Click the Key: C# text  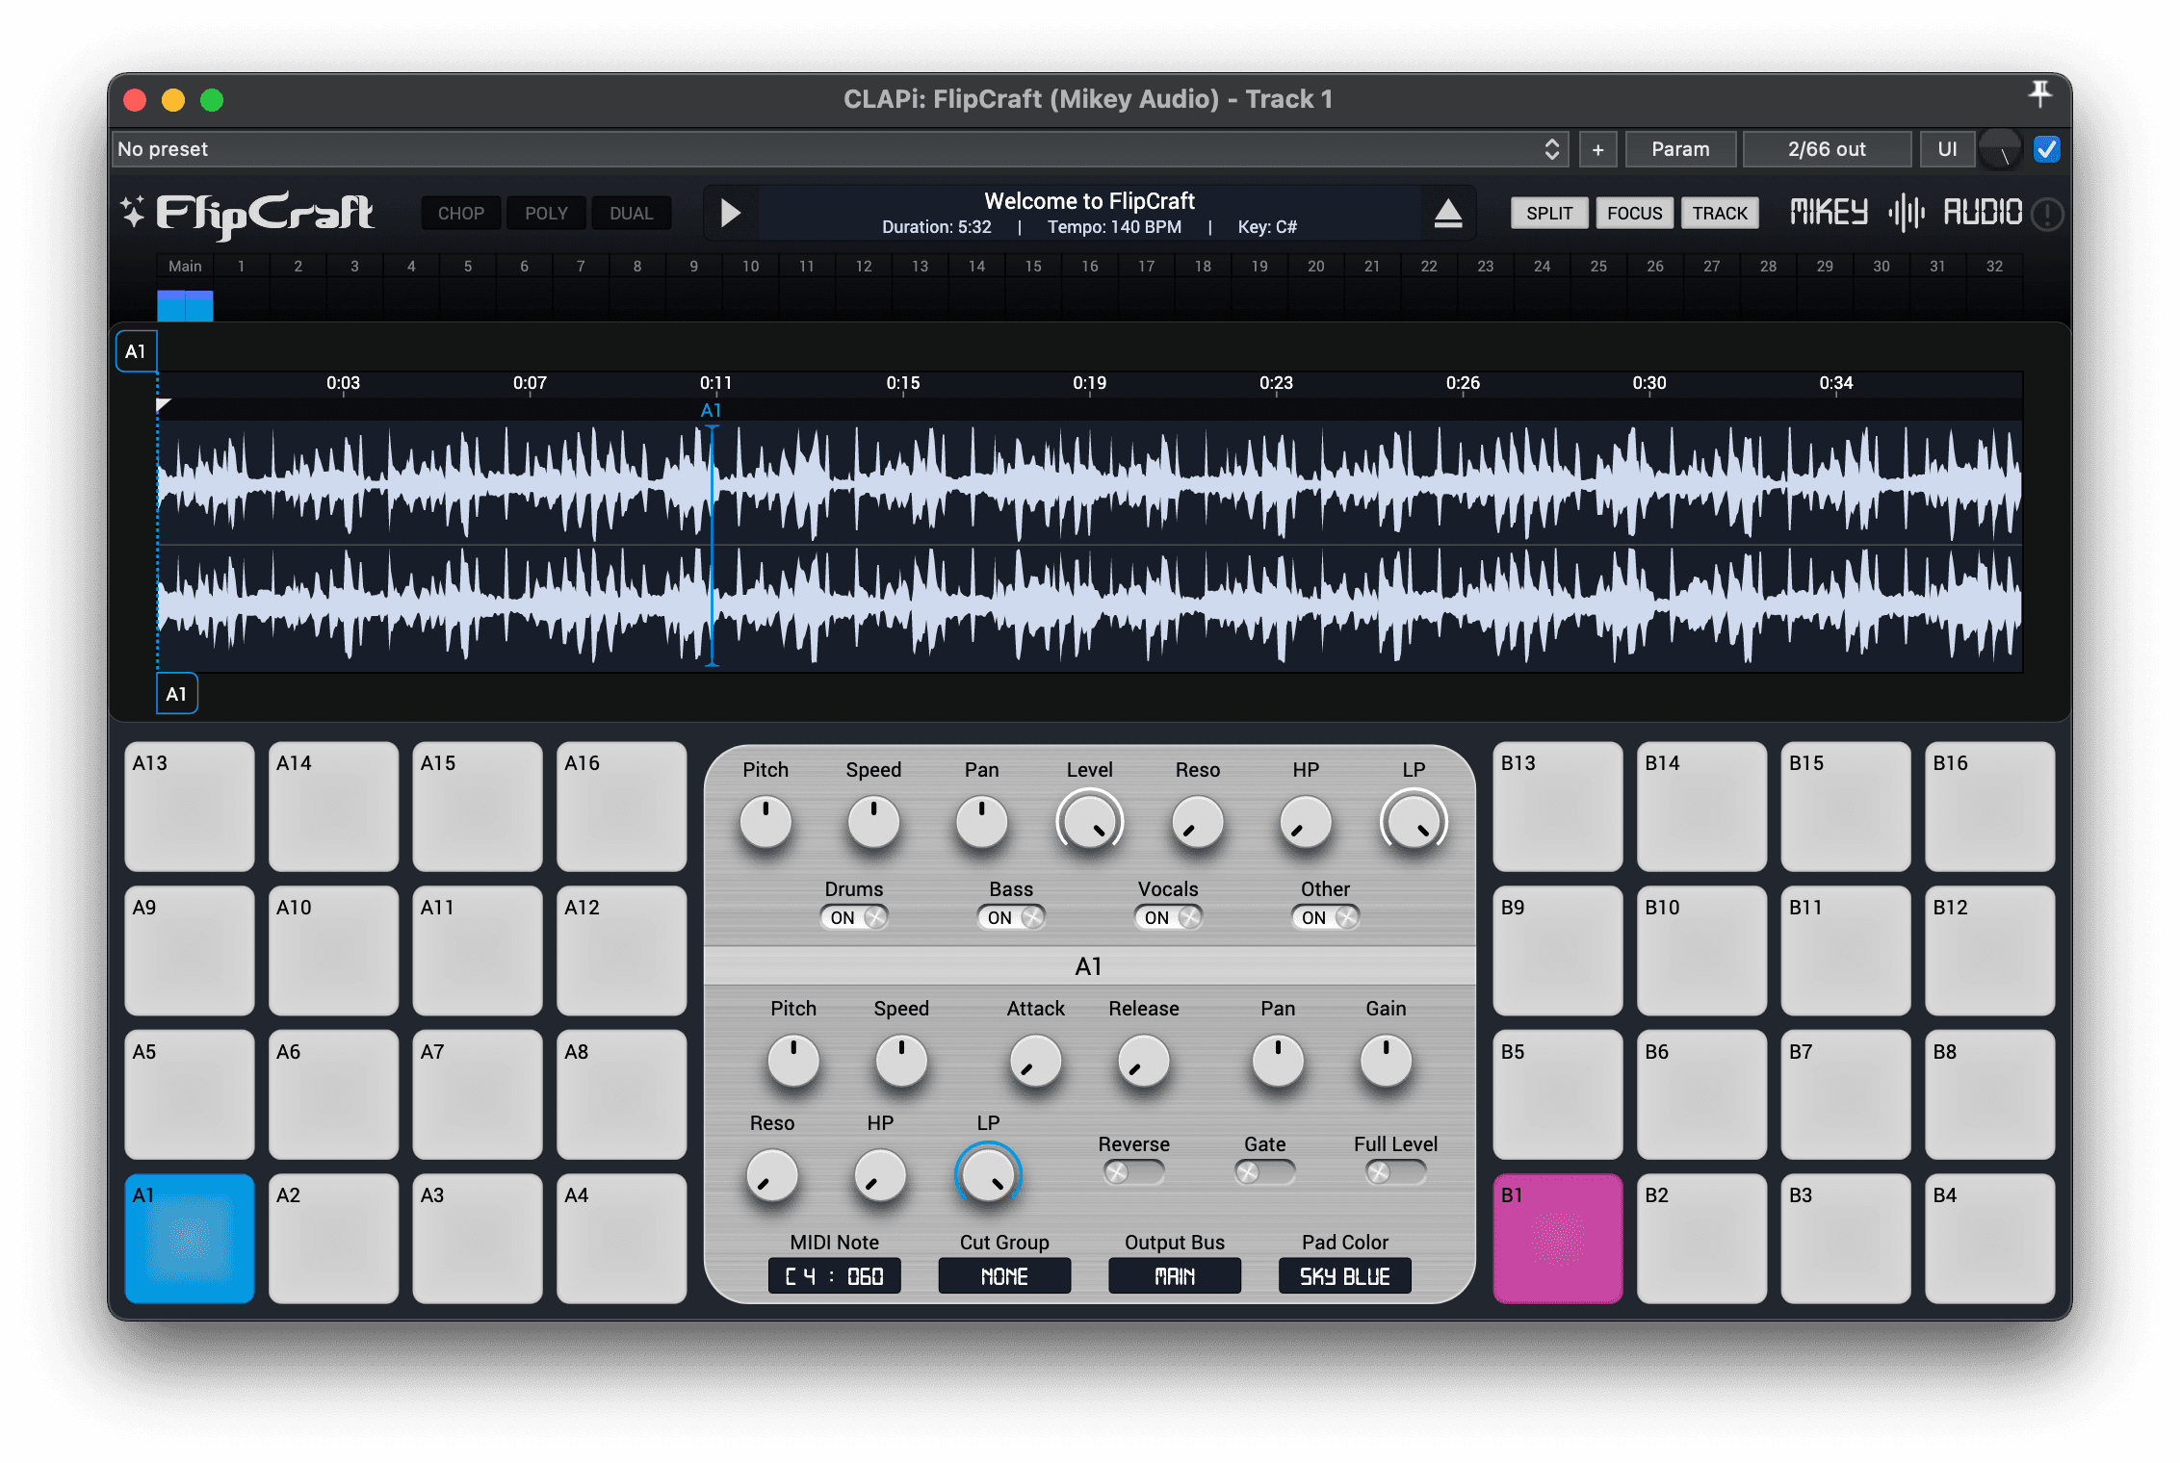pyautogui.click(x=1266, y=227)
